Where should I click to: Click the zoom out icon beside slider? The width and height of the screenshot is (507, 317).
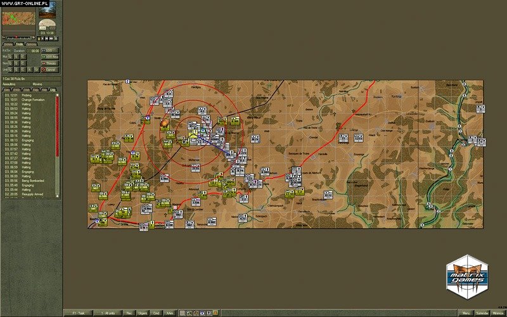(4, 37)
